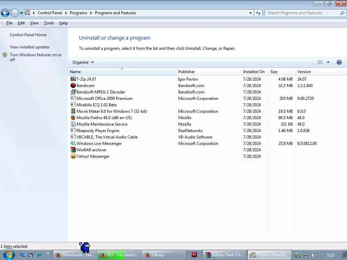Expand the arrow after Programs breadcrumb

click(91, 13)
